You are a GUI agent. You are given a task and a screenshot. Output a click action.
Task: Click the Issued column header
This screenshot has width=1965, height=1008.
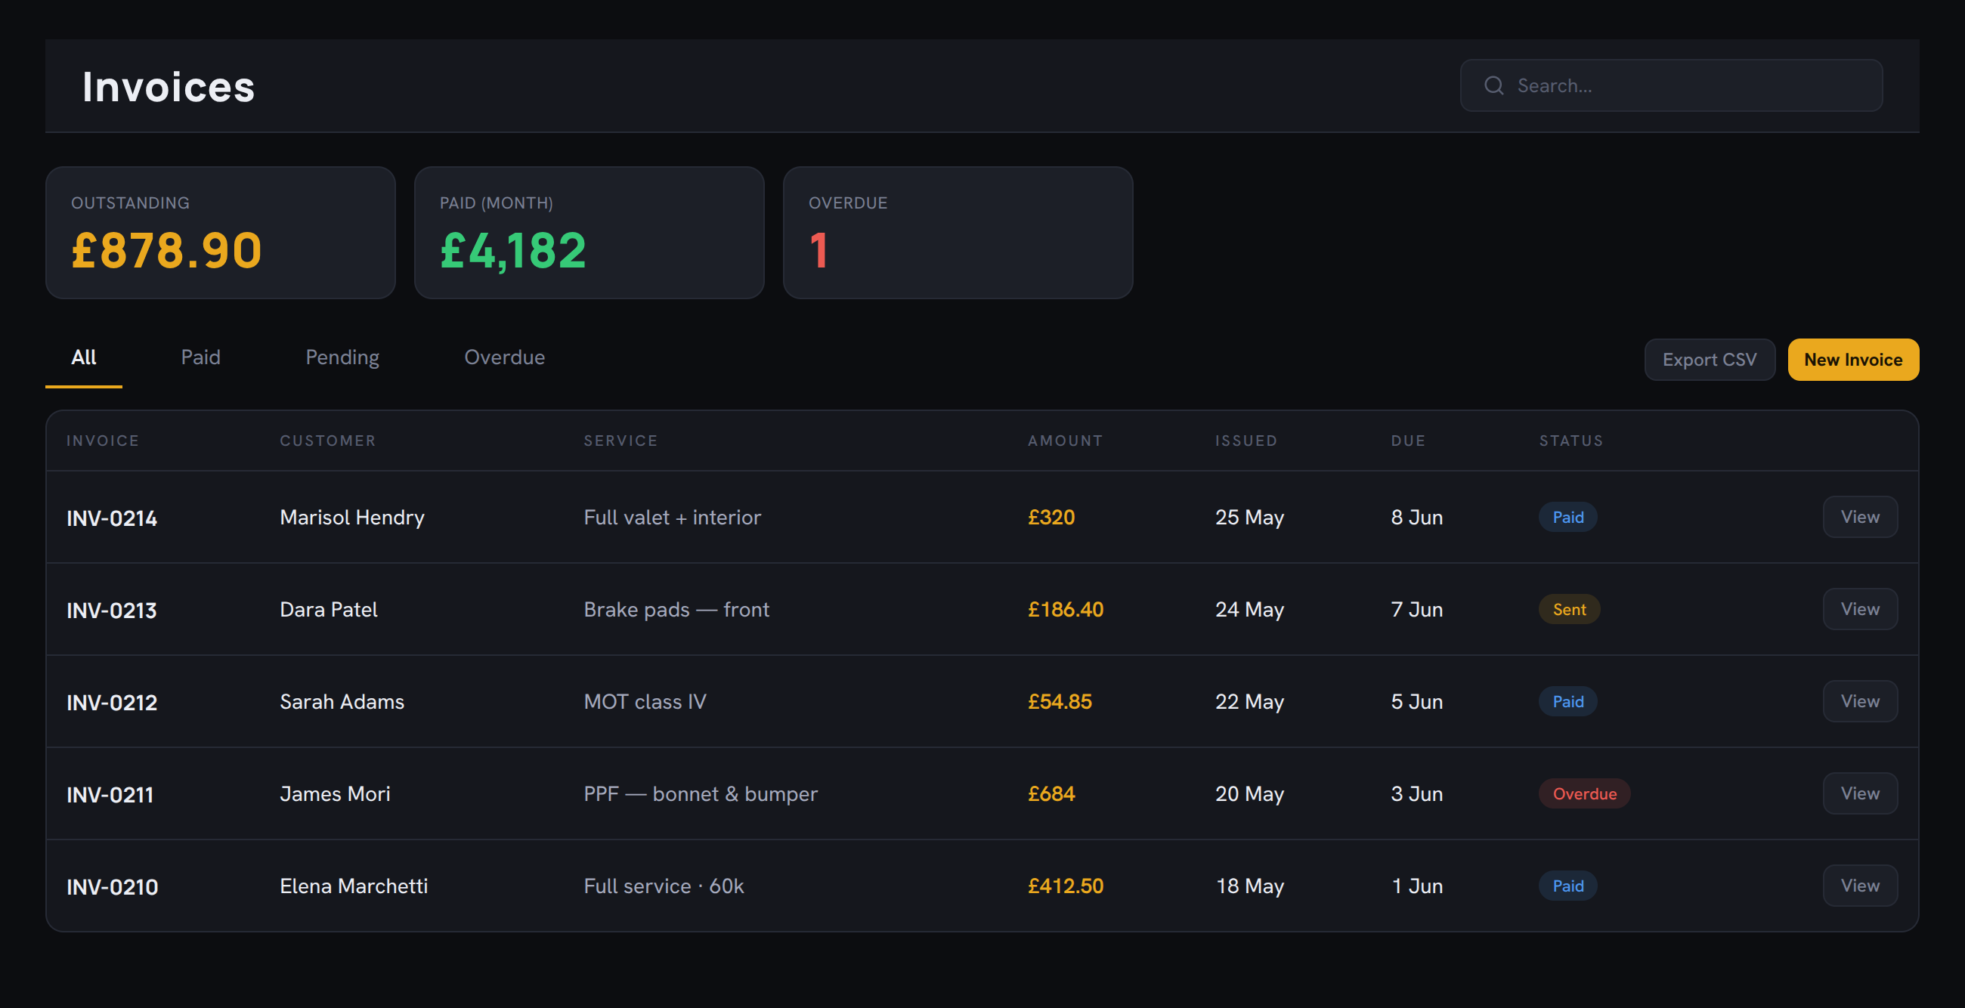1246,441
